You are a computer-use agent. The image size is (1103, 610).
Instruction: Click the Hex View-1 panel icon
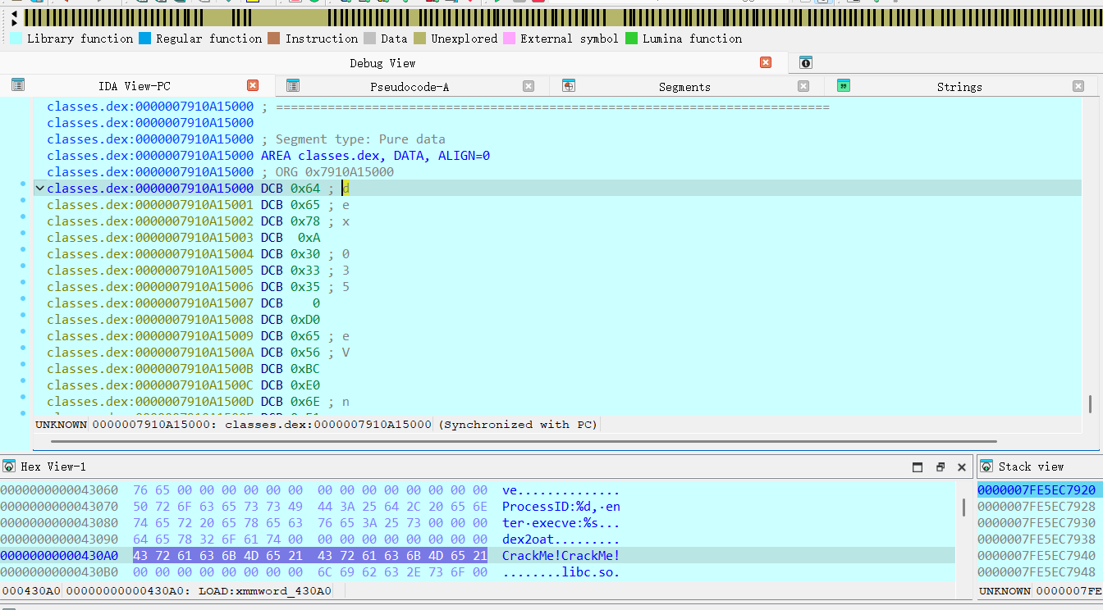[9, 467]
